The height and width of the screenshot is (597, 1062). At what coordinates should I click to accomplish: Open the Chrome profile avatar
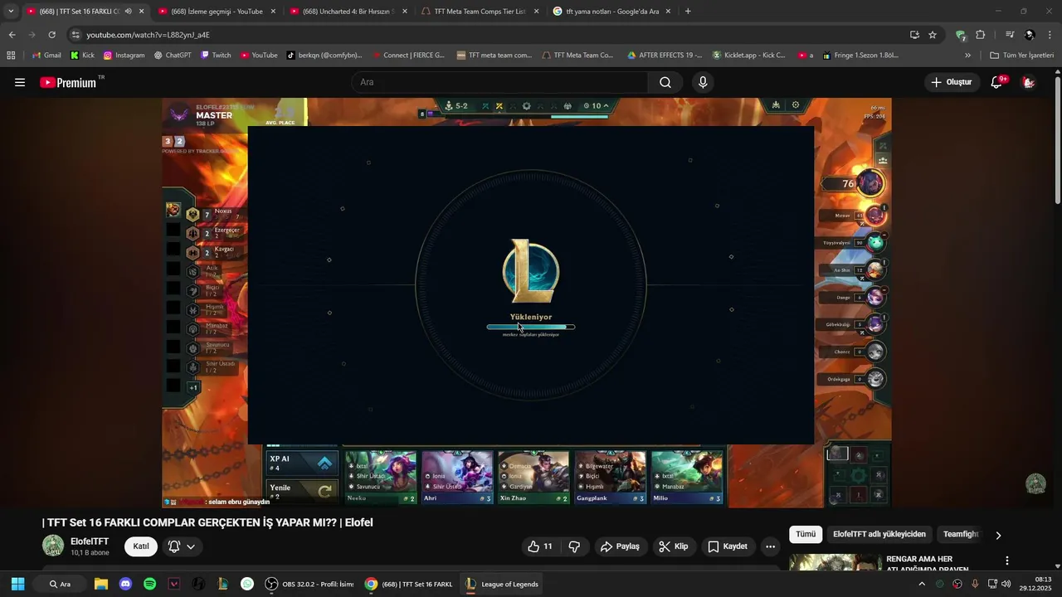point(1030,35)
